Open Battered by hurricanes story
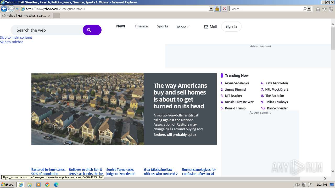Viewport: 335px width, 188px height. (48, 172)
